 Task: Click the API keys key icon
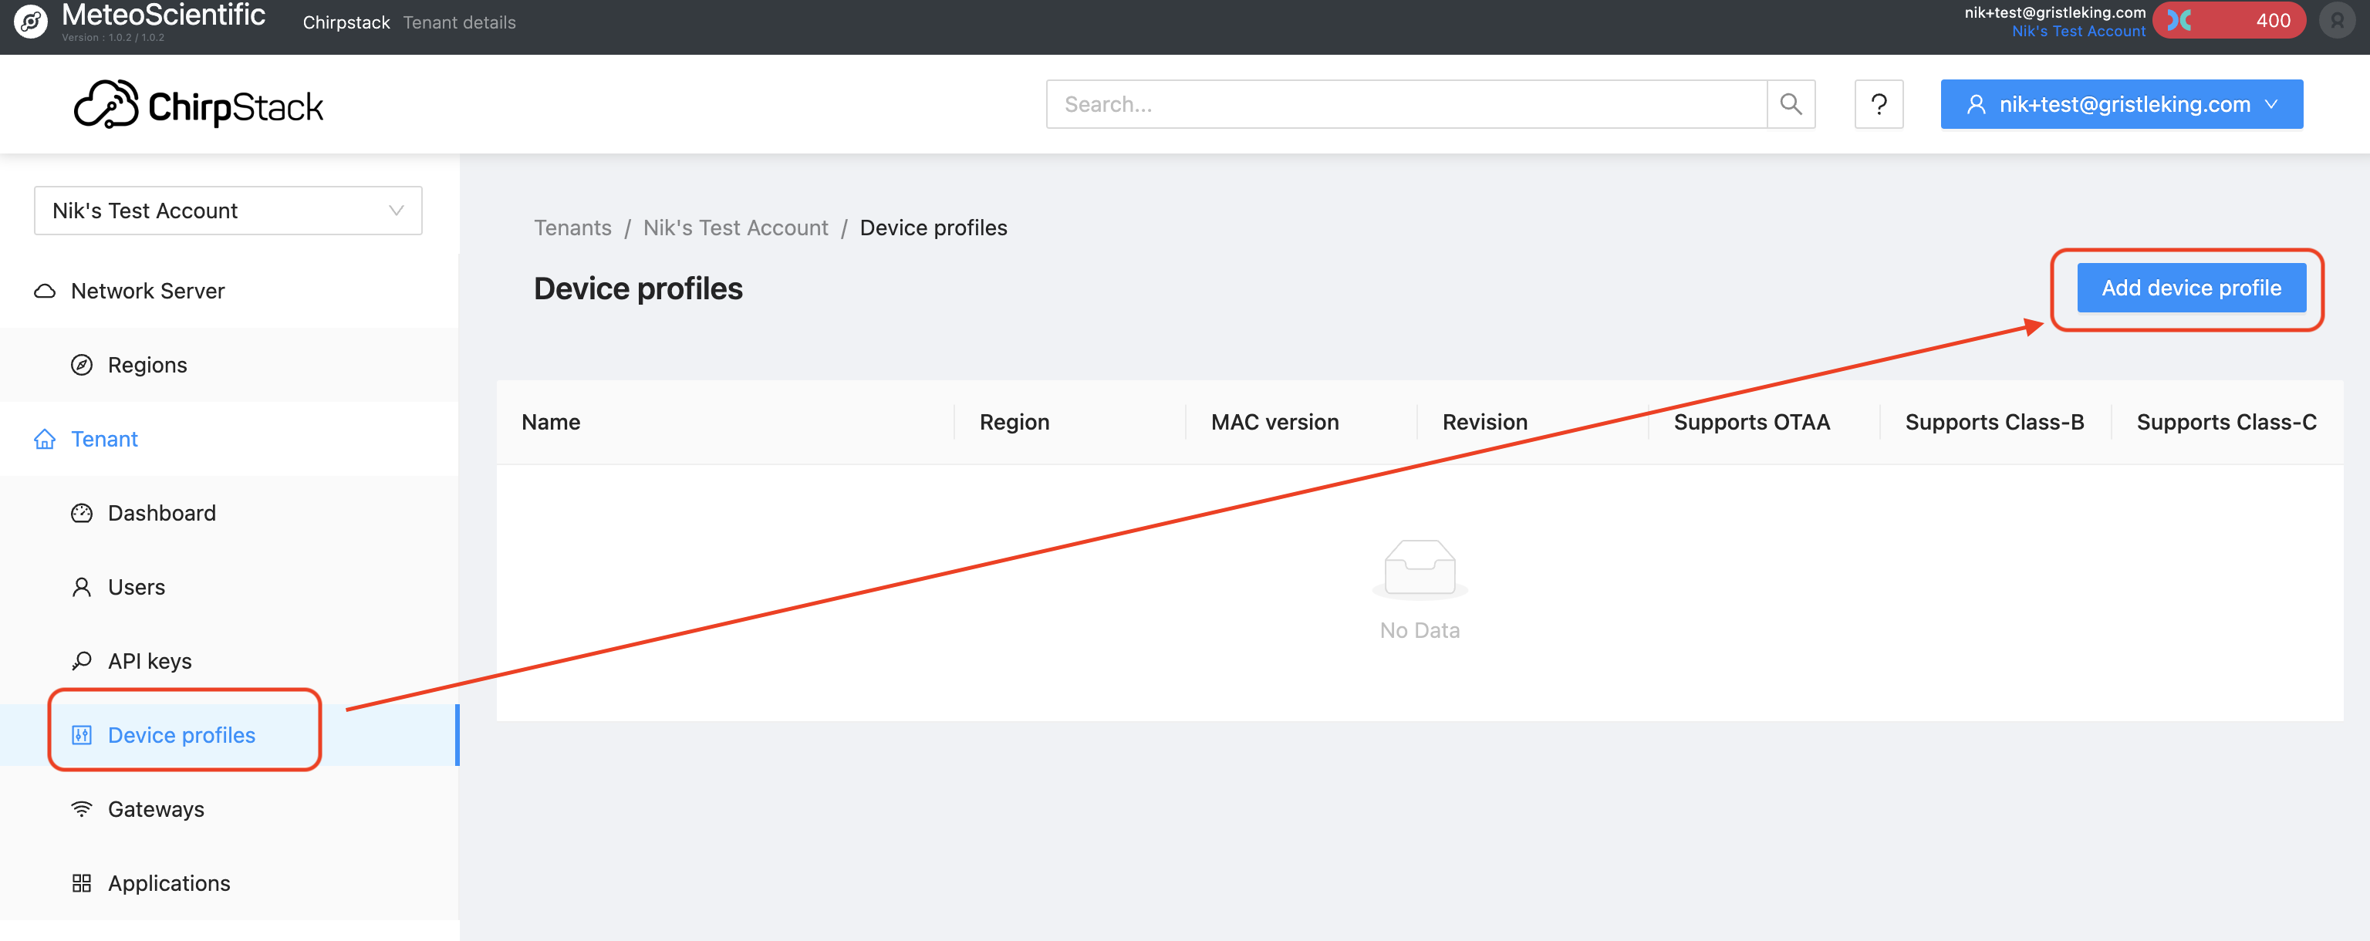coord(82,661)
